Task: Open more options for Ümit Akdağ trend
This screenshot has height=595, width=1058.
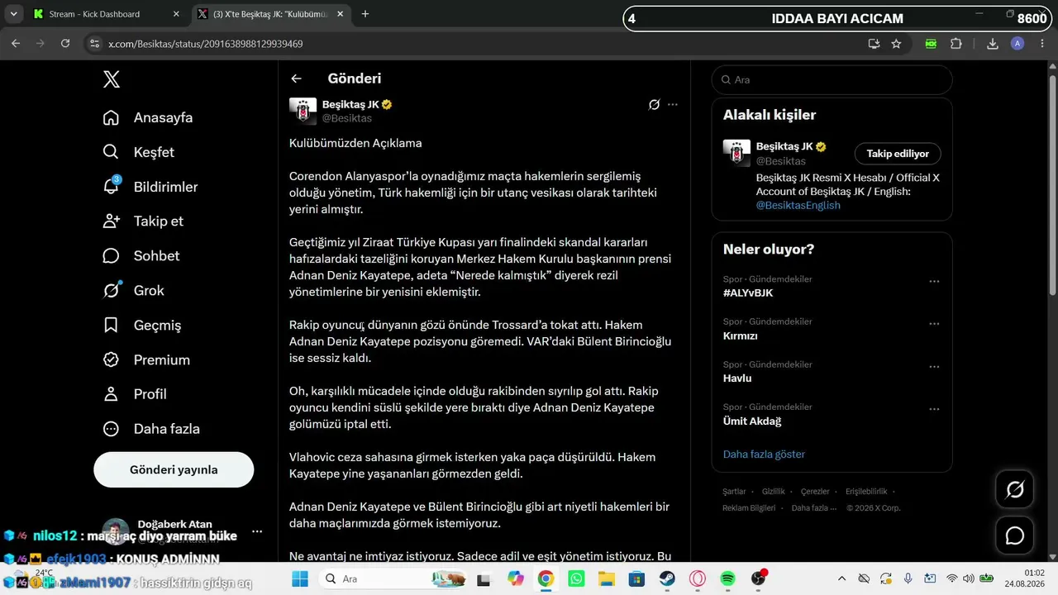Action: click(x=934, y=409)
